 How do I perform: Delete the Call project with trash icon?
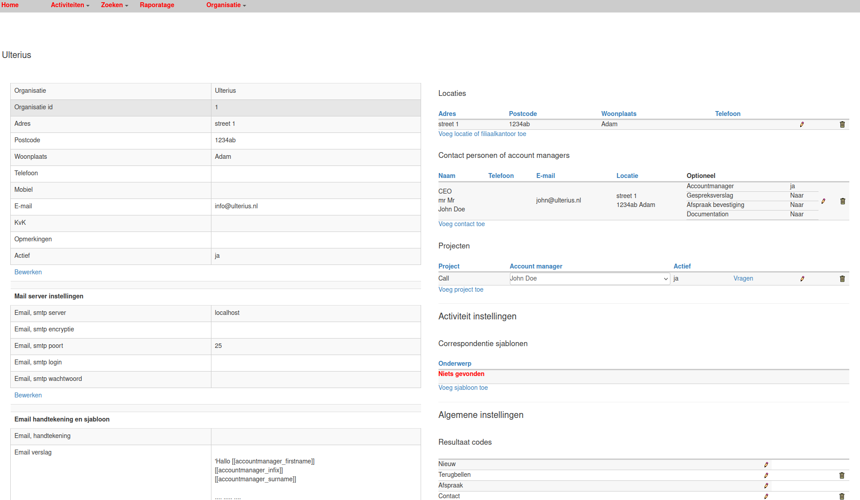pos(842,279)
